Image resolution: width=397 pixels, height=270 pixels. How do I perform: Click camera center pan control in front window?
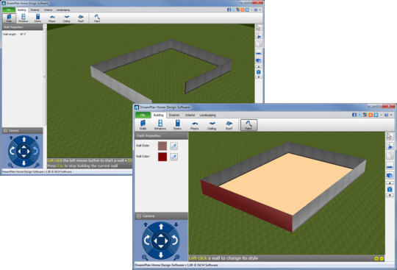(161, 241)
